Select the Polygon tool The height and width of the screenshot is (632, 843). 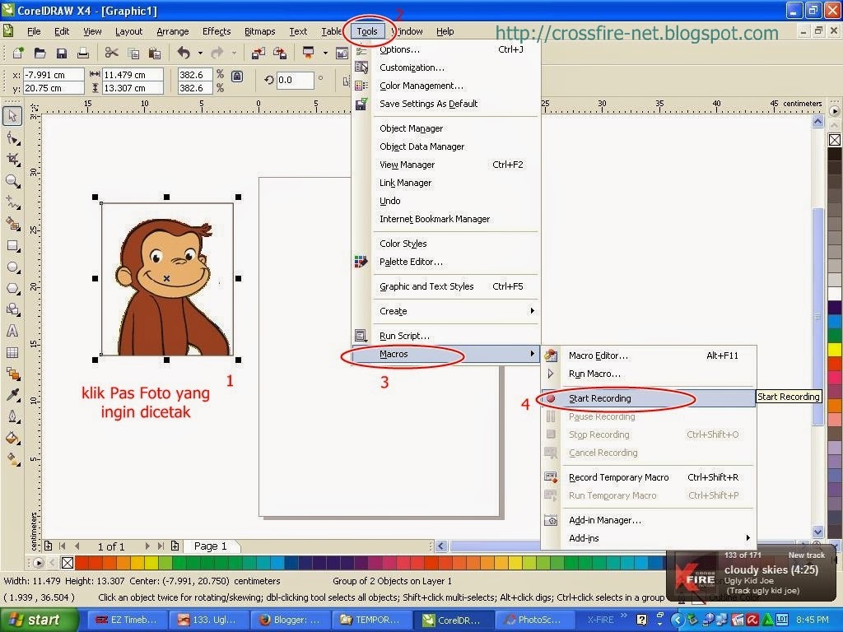[x=12, y=289]
